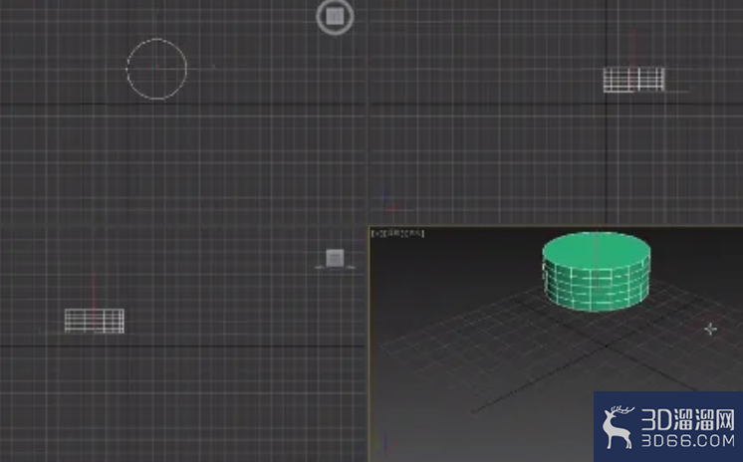Screen dimensions: 743x462
Task: Open the perspective viewport label menu
Action: tap(397, 233)
